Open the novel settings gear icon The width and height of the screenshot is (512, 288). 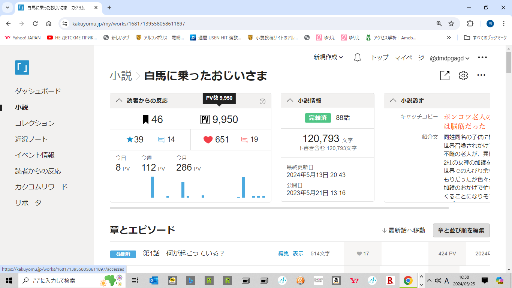[x=463, y=75]
